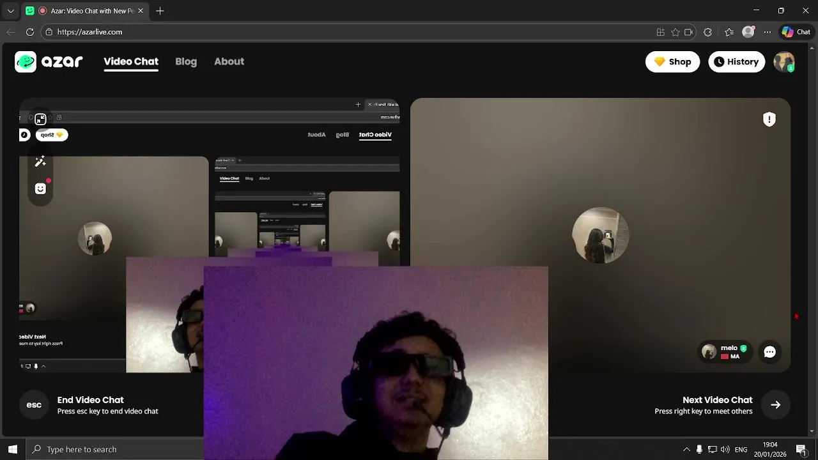Reload the azarlive.com page
This screenshot has width=818, height=460.
pyautogui.click(x=30, y=32)
